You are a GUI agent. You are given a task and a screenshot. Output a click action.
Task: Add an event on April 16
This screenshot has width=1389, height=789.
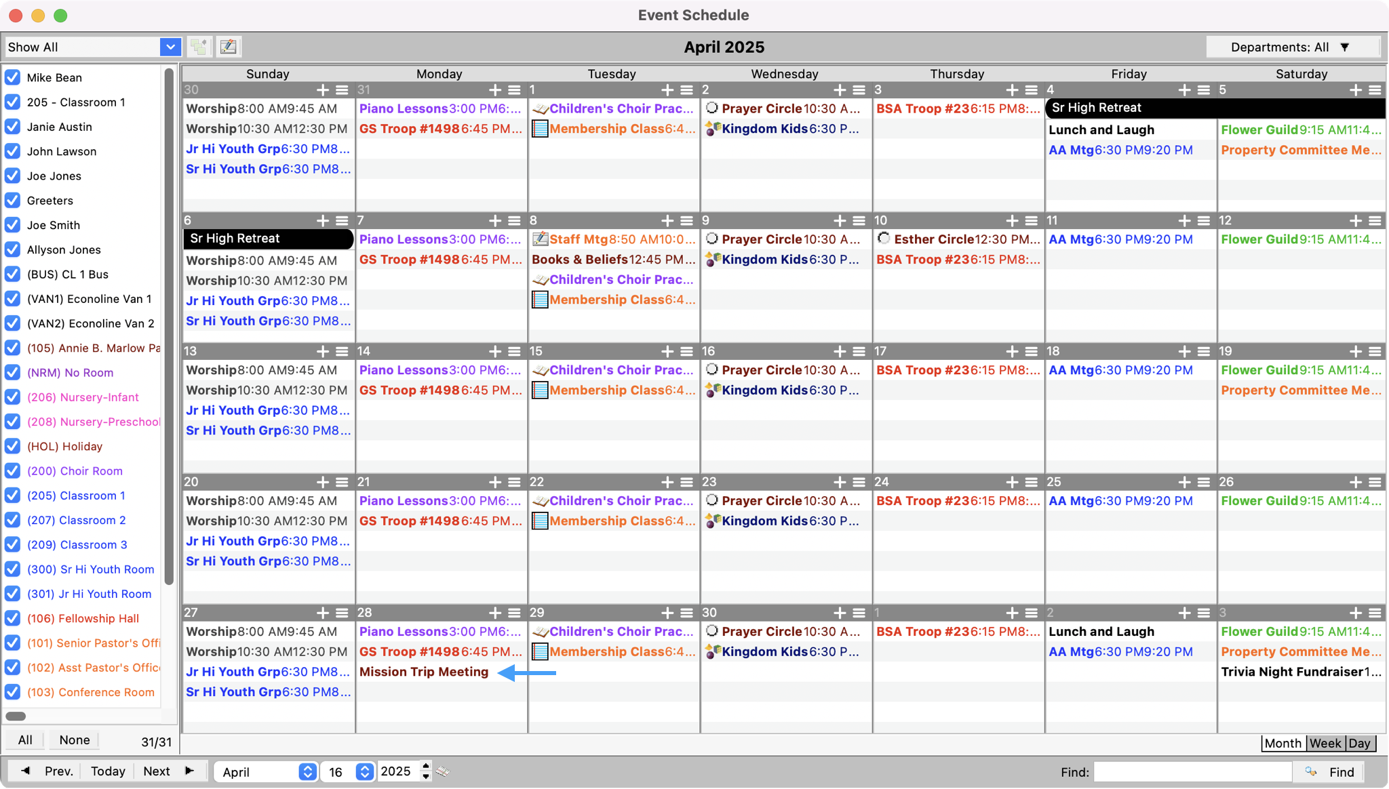click(840, 351)
